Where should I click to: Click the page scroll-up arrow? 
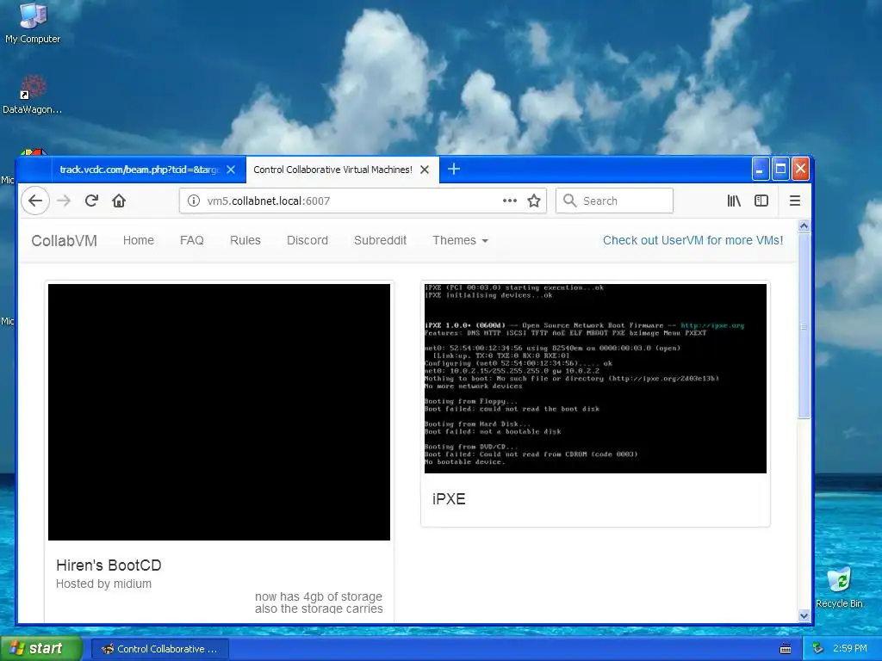804,226
